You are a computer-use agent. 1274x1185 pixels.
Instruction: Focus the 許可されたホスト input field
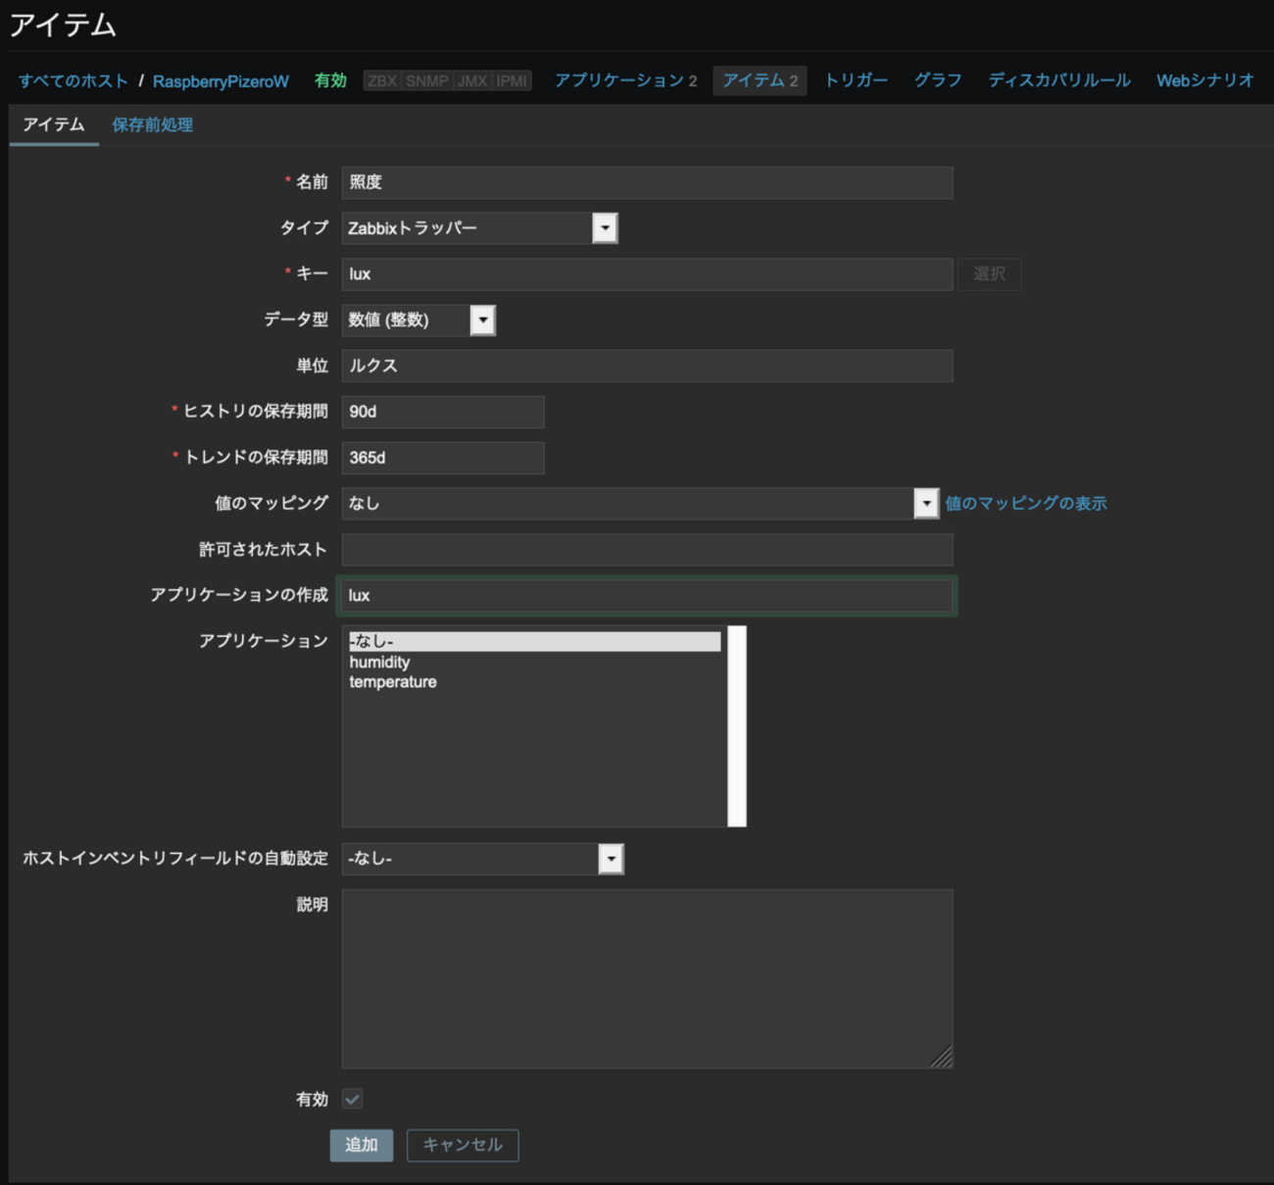pyautogui.click(x=647, y=550)
